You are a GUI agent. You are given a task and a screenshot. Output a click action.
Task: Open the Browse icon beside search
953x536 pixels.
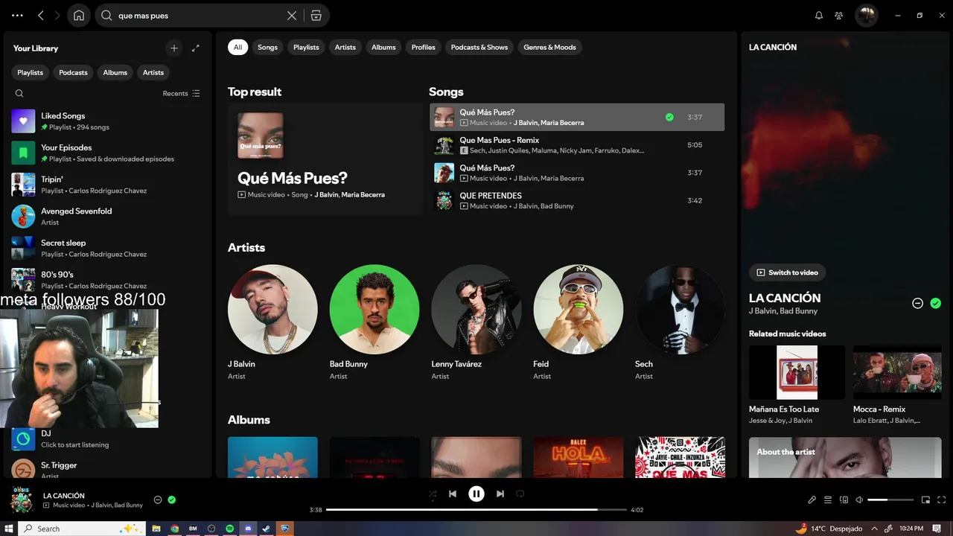(316, 16)
